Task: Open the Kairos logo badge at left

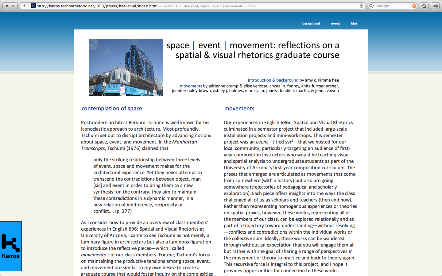Action: [11, 246]
